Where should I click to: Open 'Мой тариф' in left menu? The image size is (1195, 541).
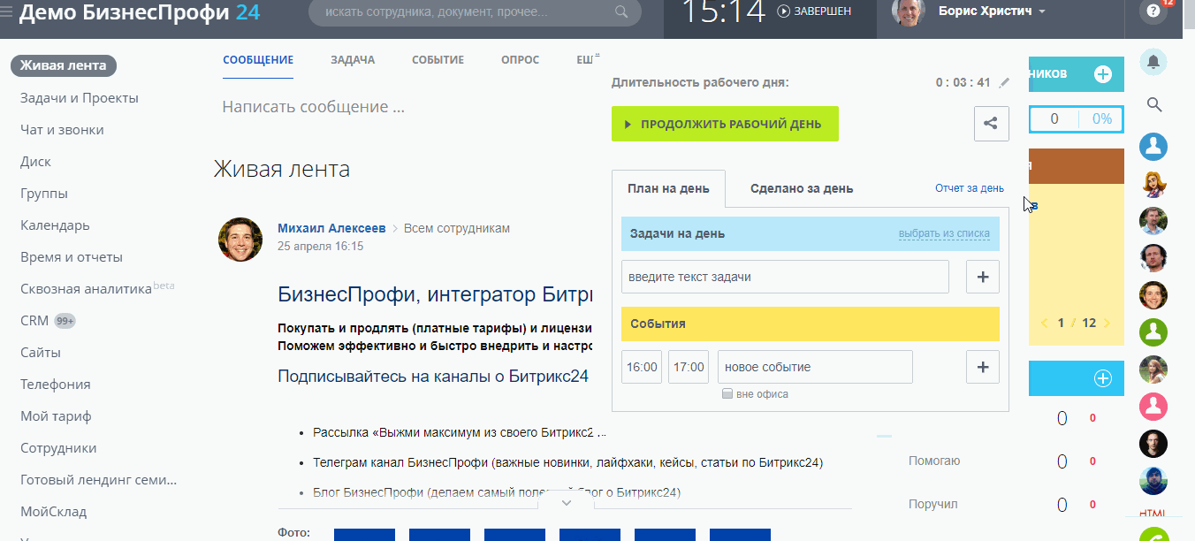56,416
